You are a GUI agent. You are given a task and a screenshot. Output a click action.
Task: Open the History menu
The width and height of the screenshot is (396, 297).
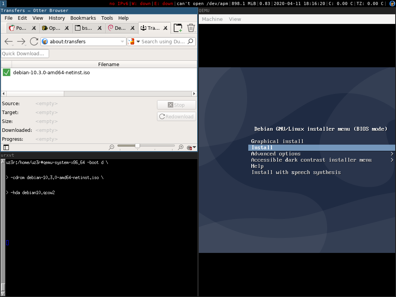(x=56, y=18)
